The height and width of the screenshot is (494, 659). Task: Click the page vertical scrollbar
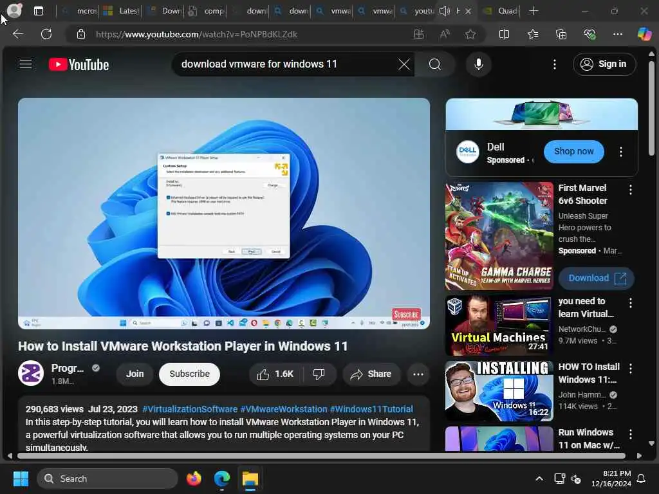[651, 108]
